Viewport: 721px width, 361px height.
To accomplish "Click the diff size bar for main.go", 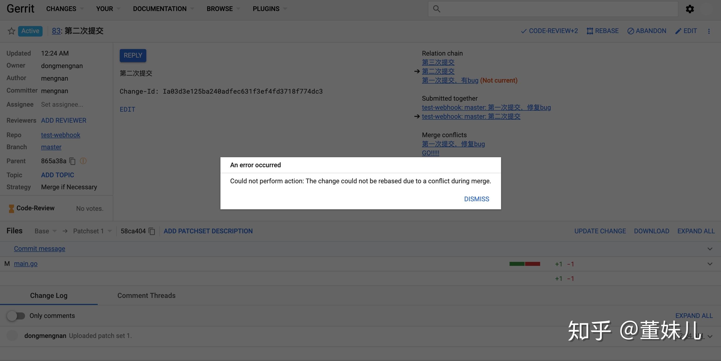I will 525,264.
